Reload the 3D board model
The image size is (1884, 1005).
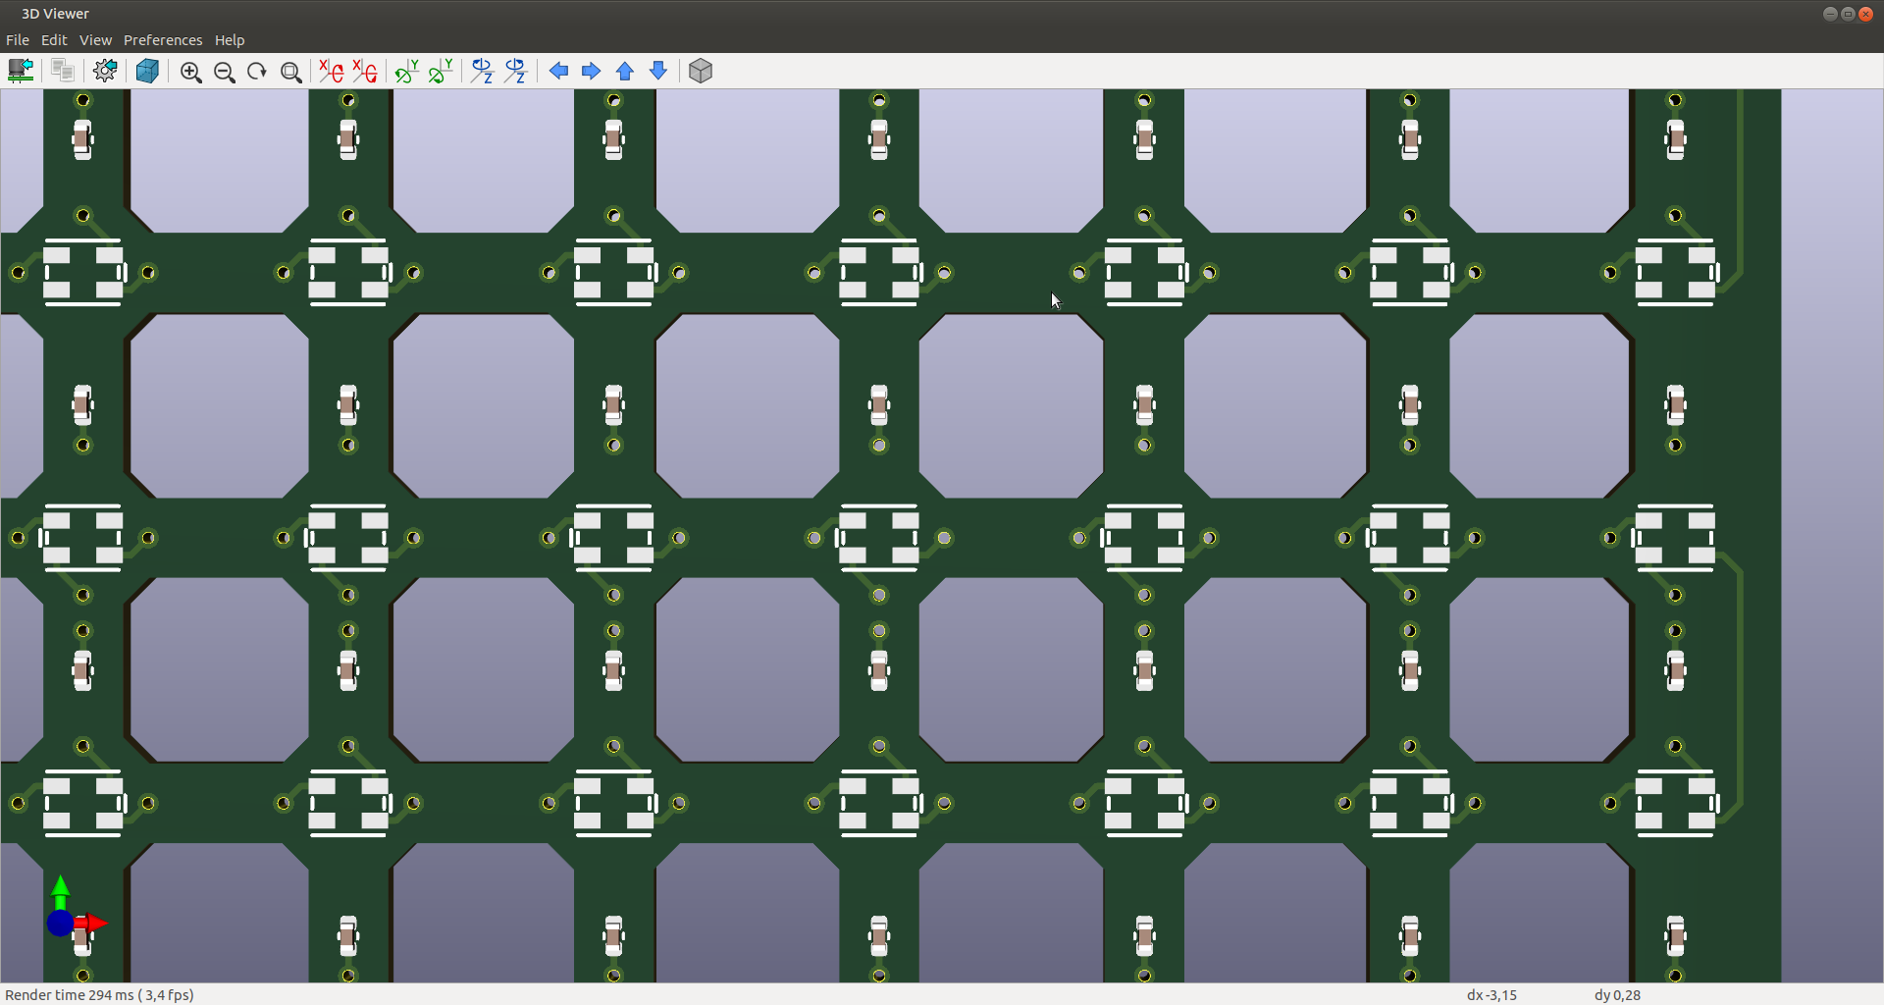tap(21, 71)
